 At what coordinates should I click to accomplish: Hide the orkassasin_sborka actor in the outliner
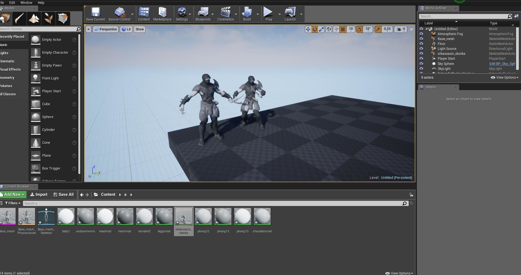[x=421, y=54]
